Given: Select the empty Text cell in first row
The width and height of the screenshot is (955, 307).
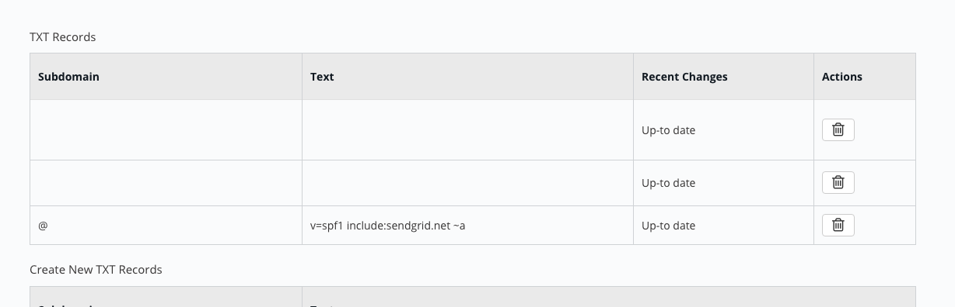Looking at the screenshot, I should (467, 130).
